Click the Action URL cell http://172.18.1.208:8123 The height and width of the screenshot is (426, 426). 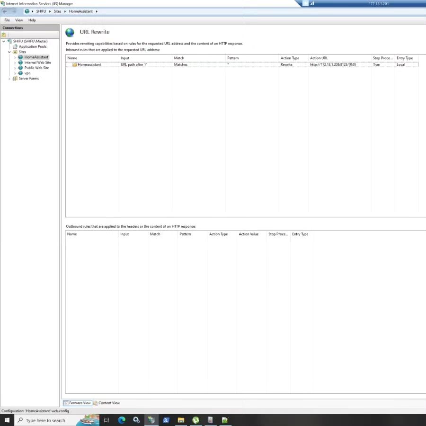click(x=333, y=65)
